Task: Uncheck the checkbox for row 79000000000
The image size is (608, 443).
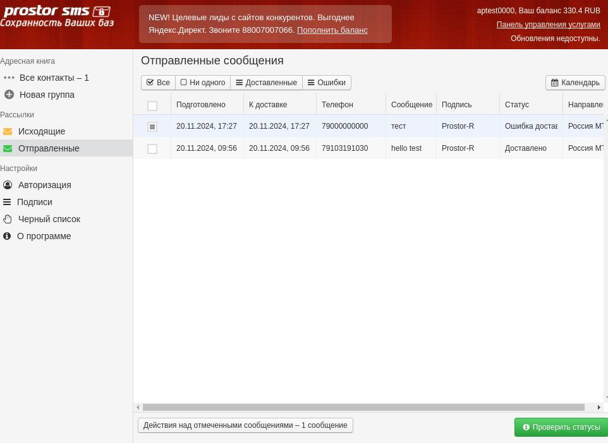Action: point(152,127)
